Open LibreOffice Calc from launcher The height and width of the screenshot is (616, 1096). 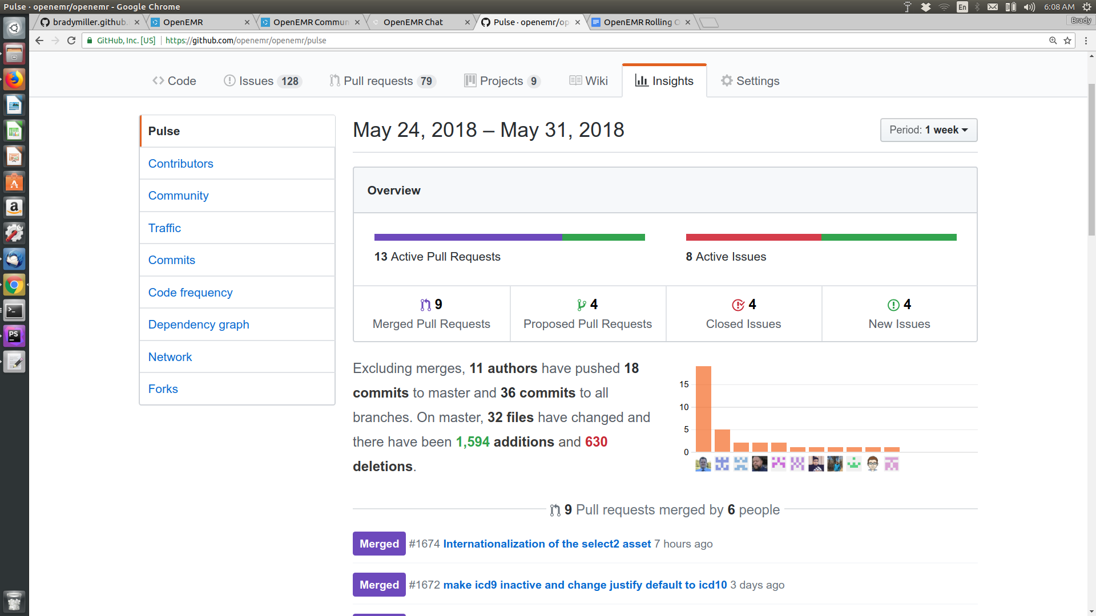coord(14,131)
